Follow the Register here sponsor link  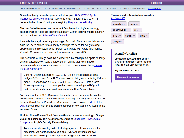click(154, 8)
